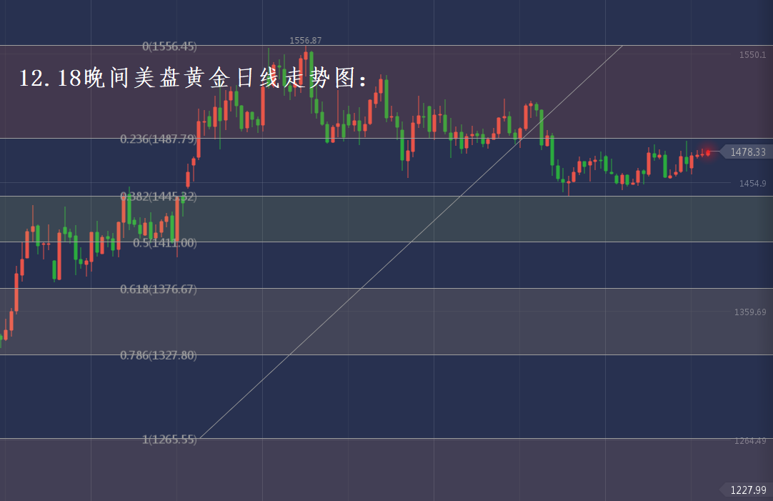773x501 pixels.
Task: Click the chart title text 12.18晚间美盘黄金日线走势图
Action: (193, 79)
